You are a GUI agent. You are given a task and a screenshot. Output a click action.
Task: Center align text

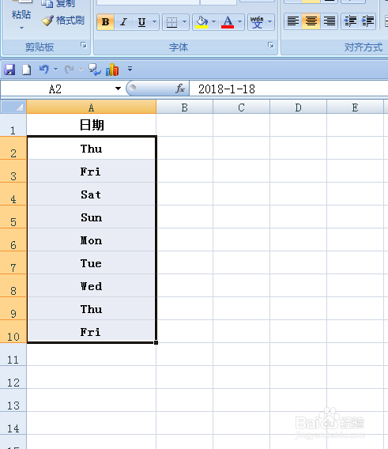(x=311, y=21)
